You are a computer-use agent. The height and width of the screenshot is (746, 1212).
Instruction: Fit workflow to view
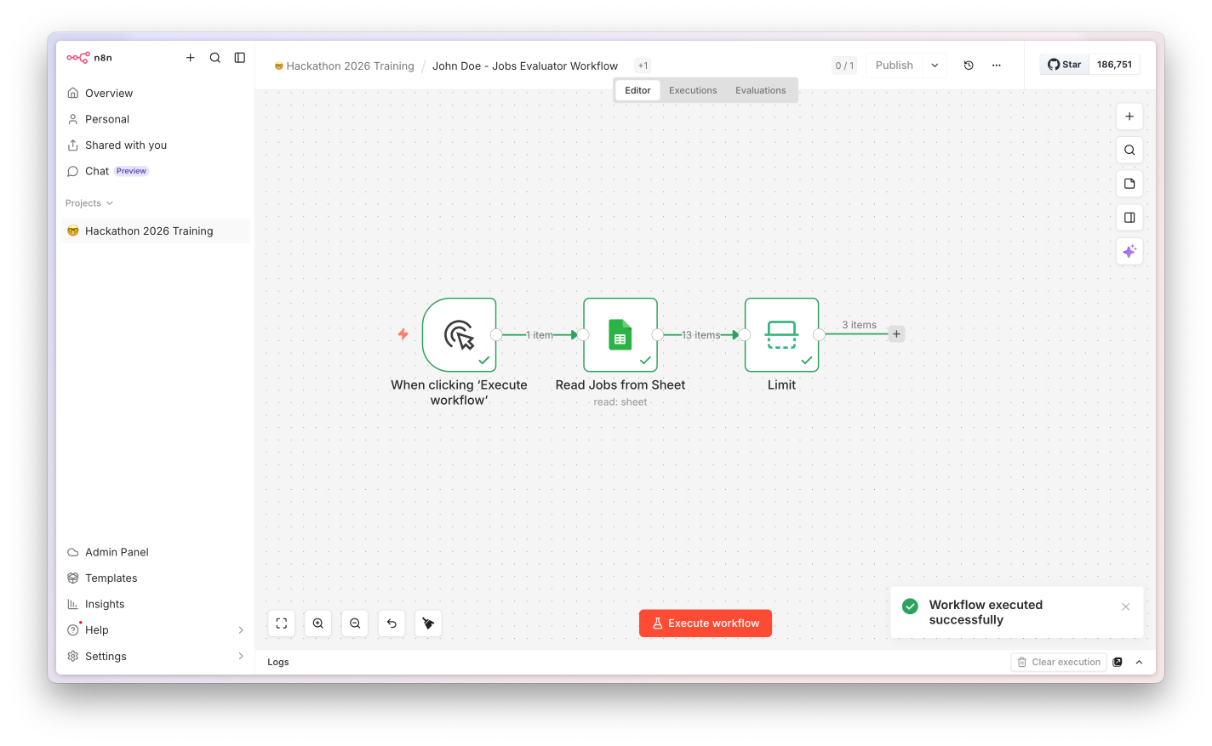point(282,624)
